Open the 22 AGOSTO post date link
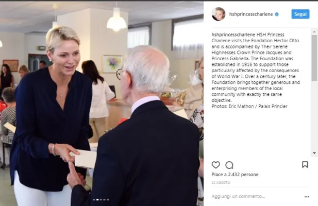318x206 pixels. pyautogui.click(x=221, y=182)
